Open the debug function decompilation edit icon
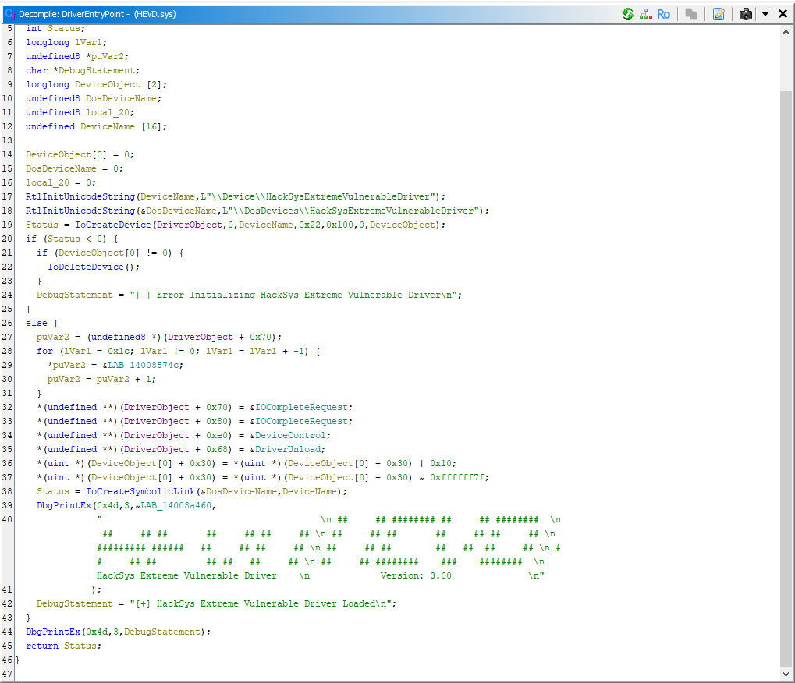 719,14
